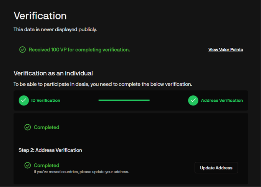The height and width of the screenshot is (187, 261).
Task: Click the 'Step 2: Address Verification' heading
Action: tap(50, 150)
